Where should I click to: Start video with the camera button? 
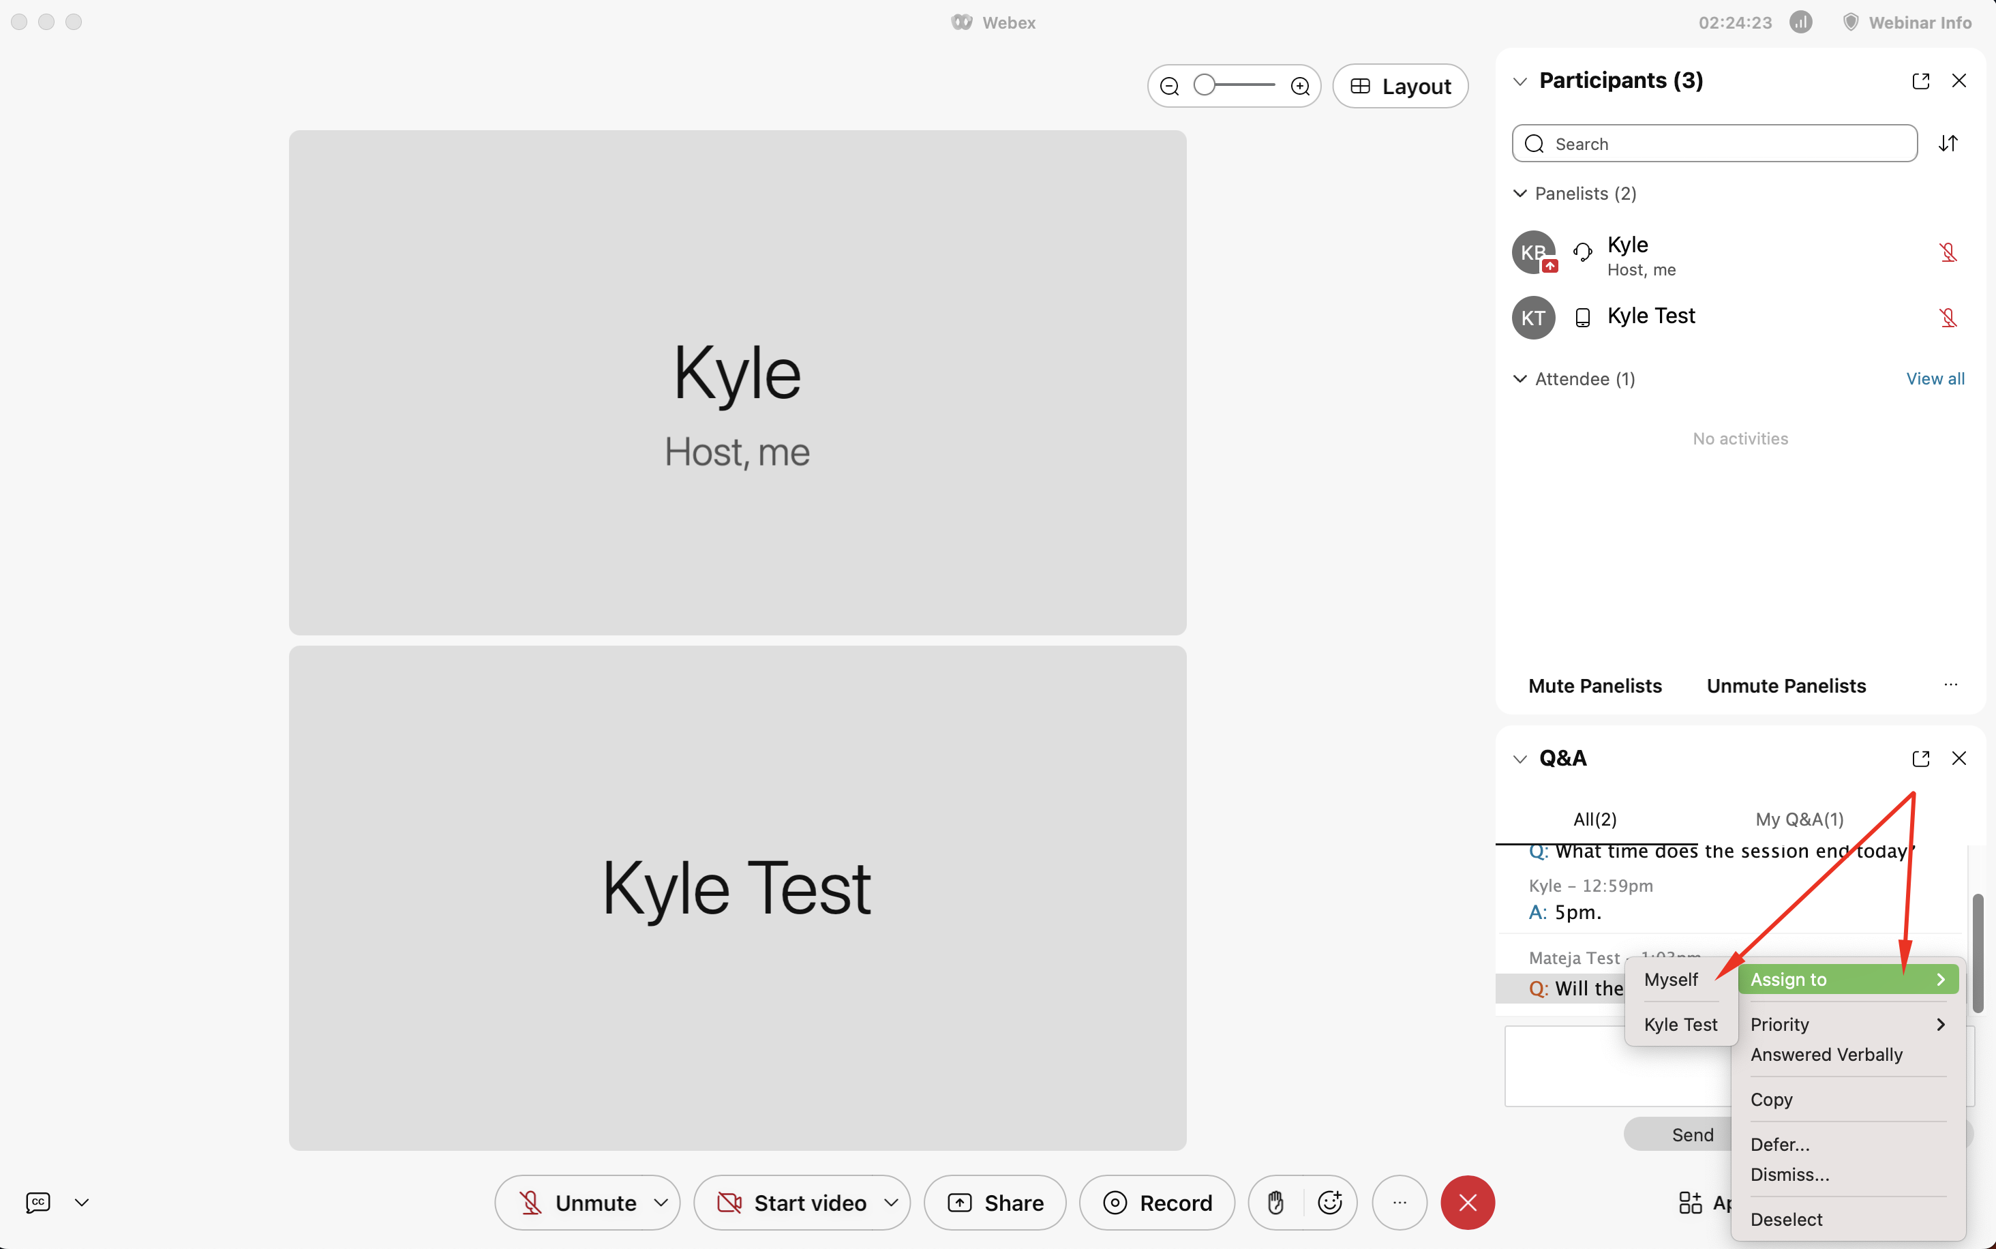coord(793,1203)
